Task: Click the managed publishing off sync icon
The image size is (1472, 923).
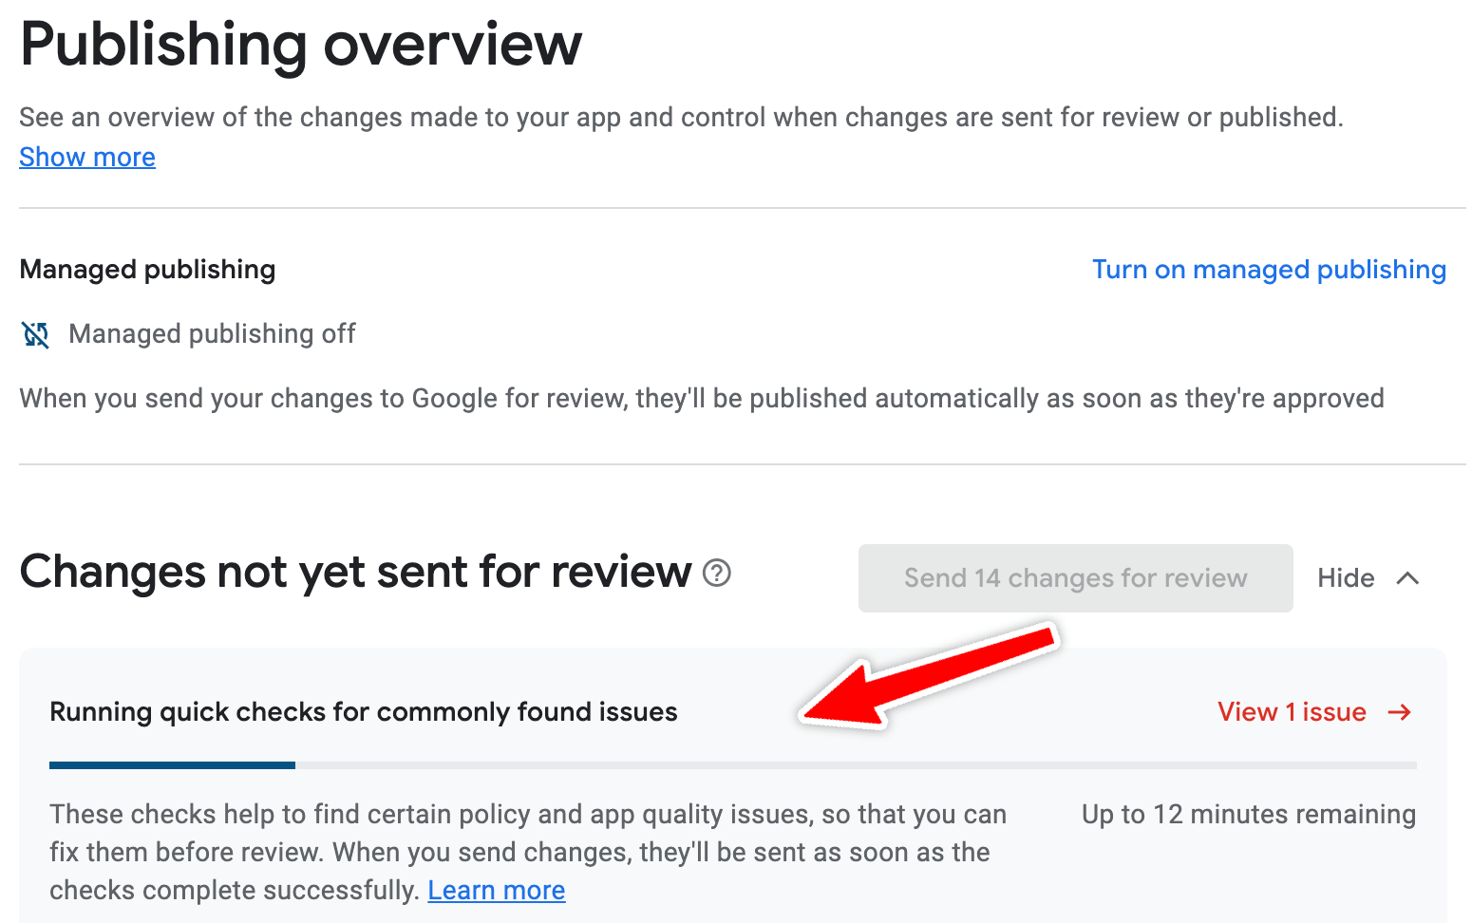Action: (35, 334)
